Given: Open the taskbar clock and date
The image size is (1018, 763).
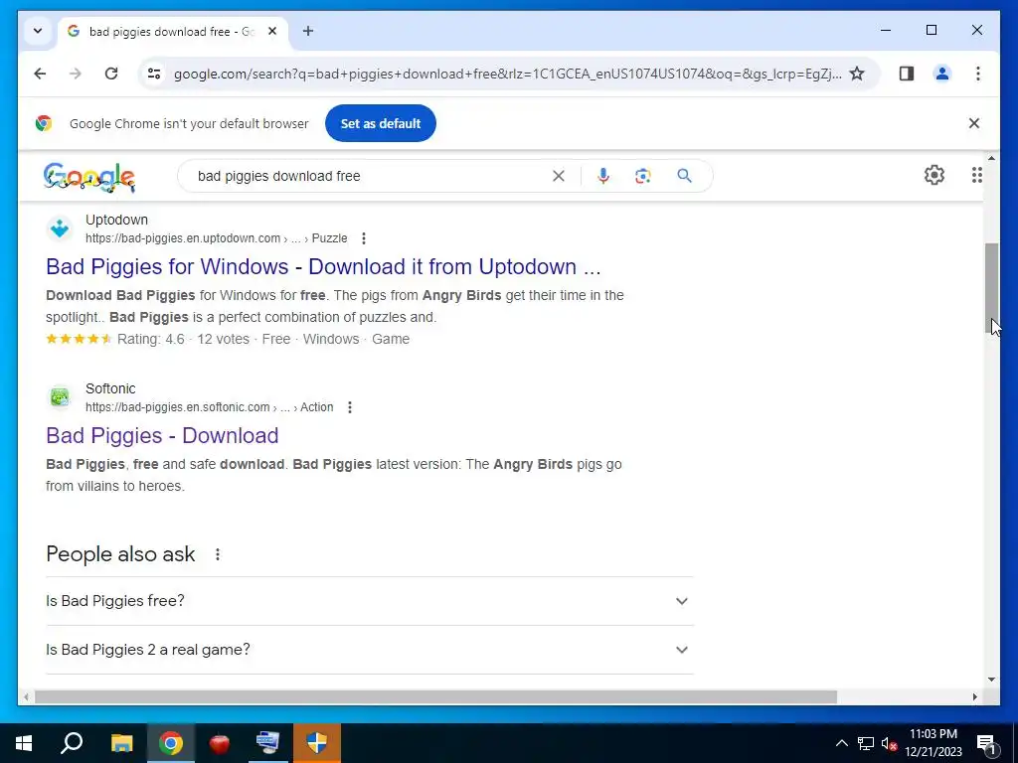Looking at the screenshot, I should (x=933, y=743).
